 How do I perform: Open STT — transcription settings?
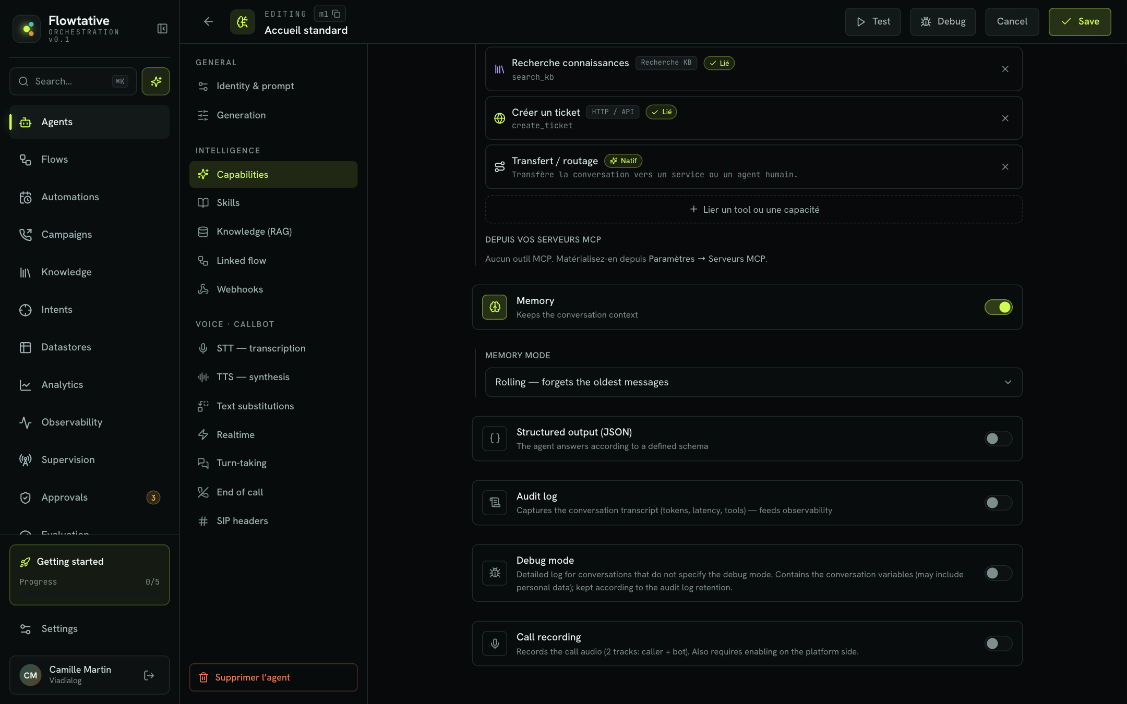pos(273,348)
